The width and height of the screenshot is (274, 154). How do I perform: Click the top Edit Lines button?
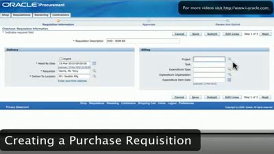[232, 34]
